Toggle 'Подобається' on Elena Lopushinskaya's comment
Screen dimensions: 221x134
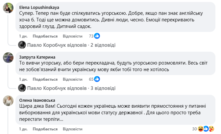pos(45,36)
